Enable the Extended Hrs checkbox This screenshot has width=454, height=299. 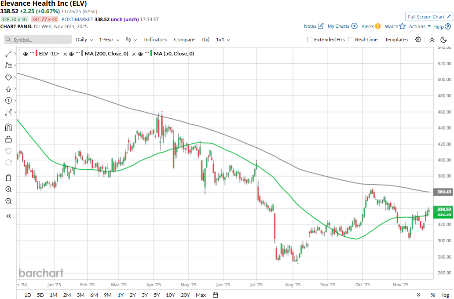(x=310, y=40)
